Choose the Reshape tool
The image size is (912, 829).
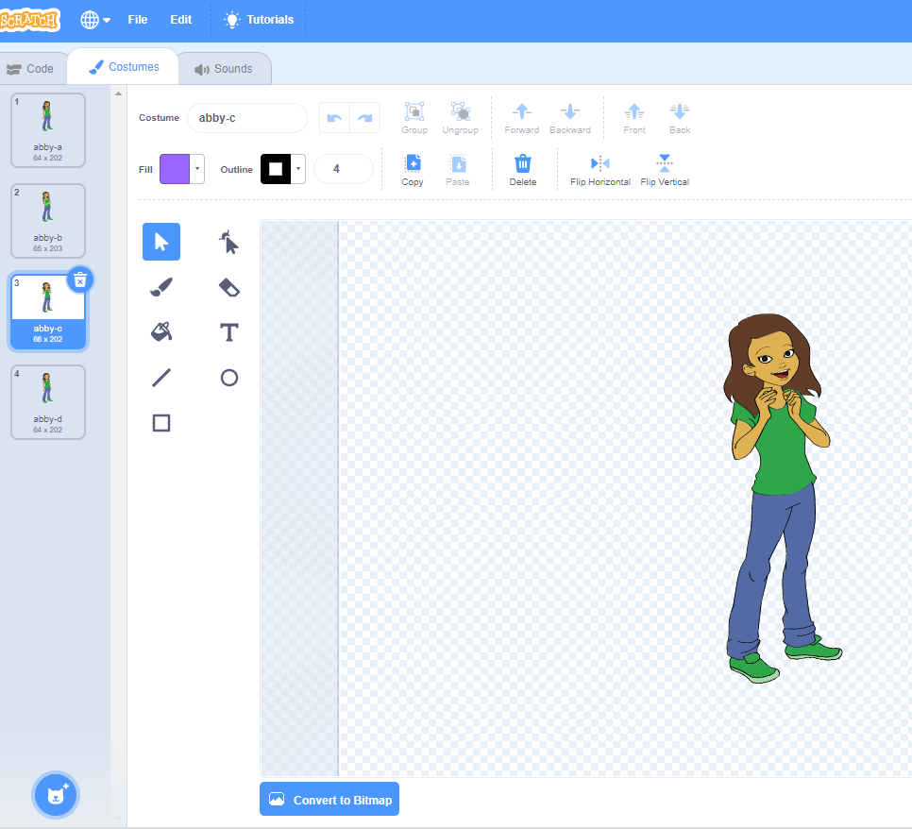(229, 242)
